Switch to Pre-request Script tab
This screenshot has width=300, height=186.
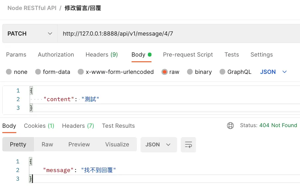tap(188, 55)
